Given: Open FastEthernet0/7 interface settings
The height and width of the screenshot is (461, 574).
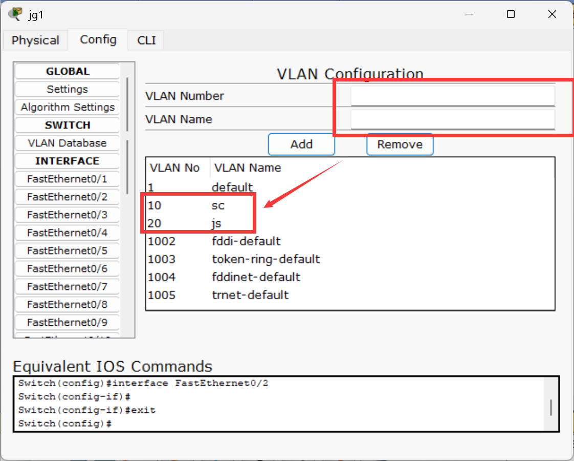Looking at the screenshot, I should (x=68, y=286).
